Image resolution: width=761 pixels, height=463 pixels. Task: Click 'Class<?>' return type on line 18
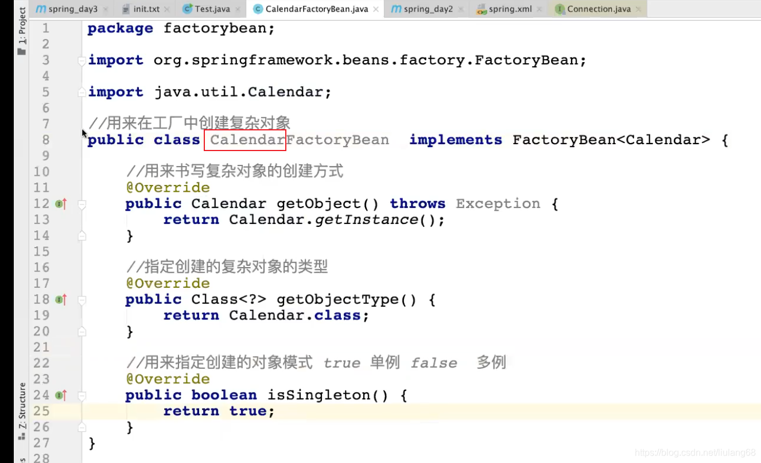click(228, 300)
